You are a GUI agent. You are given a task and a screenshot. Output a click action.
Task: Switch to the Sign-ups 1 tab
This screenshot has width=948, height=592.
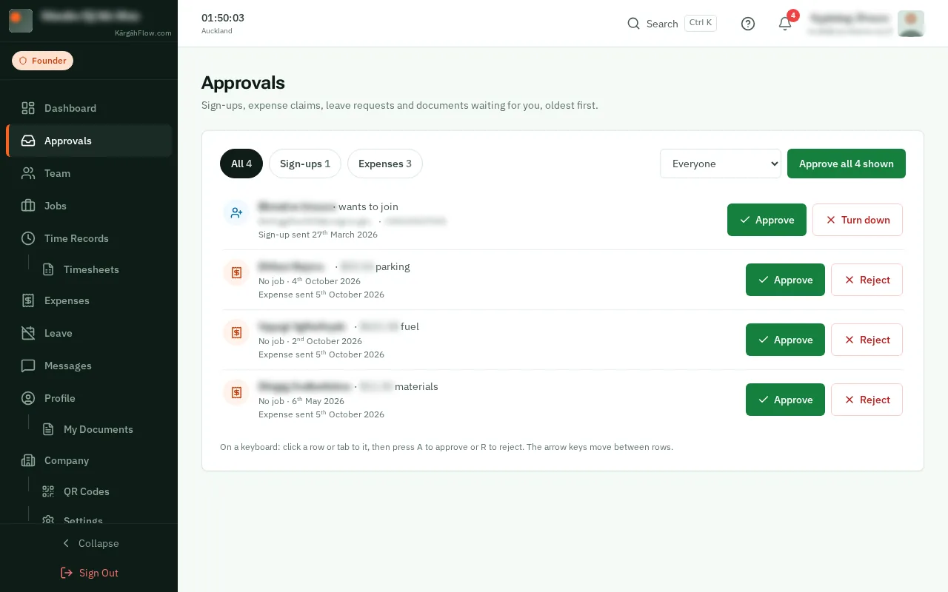coord(305,164)
